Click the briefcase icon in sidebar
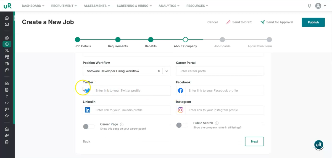Image resolution: width=332 pixels, height=158 pixels. click(7, 64)
